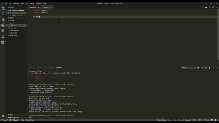The image size is (219, 123).
Task: Kill the terminal with trash icon
Action: (x=209, y=68)
